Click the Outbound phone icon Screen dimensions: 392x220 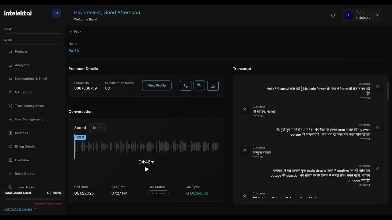tap(187, 193)
